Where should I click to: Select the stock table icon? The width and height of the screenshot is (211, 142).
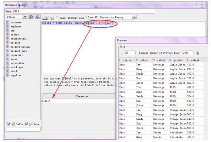pos(8,71)
